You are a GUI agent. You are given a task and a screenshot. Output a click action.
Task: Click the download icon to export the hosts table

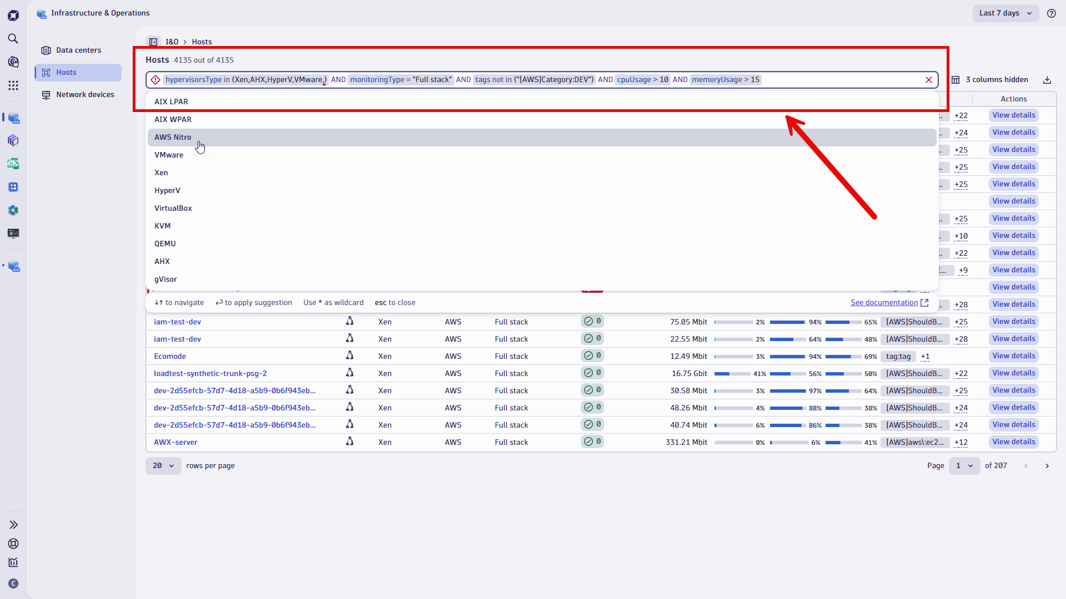tap(1047, 80)
